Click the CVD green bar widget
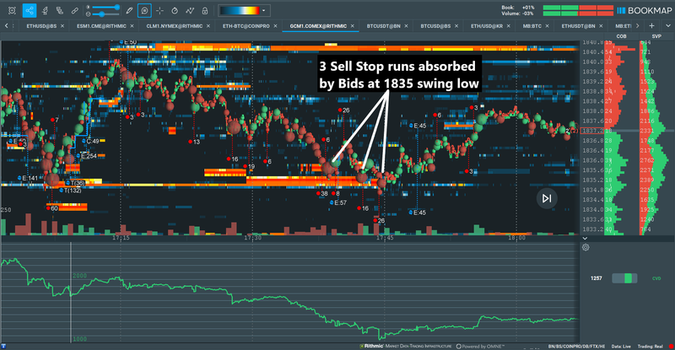 (x=624, y=278)
